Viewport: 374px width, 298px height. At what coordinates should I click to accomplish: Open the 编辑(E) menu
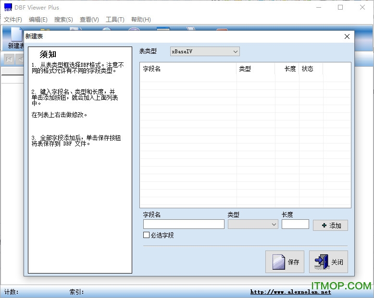(38, 20)
